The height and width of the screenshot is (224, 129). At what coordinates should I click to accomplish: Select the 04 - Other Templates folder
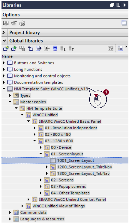click(70, 193)
